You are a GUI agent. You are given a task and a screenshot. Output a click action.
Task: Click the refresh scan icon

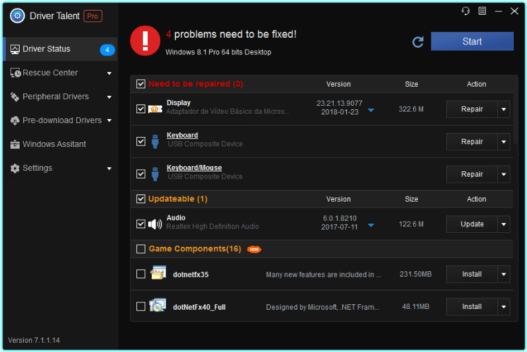coord(418,42)
